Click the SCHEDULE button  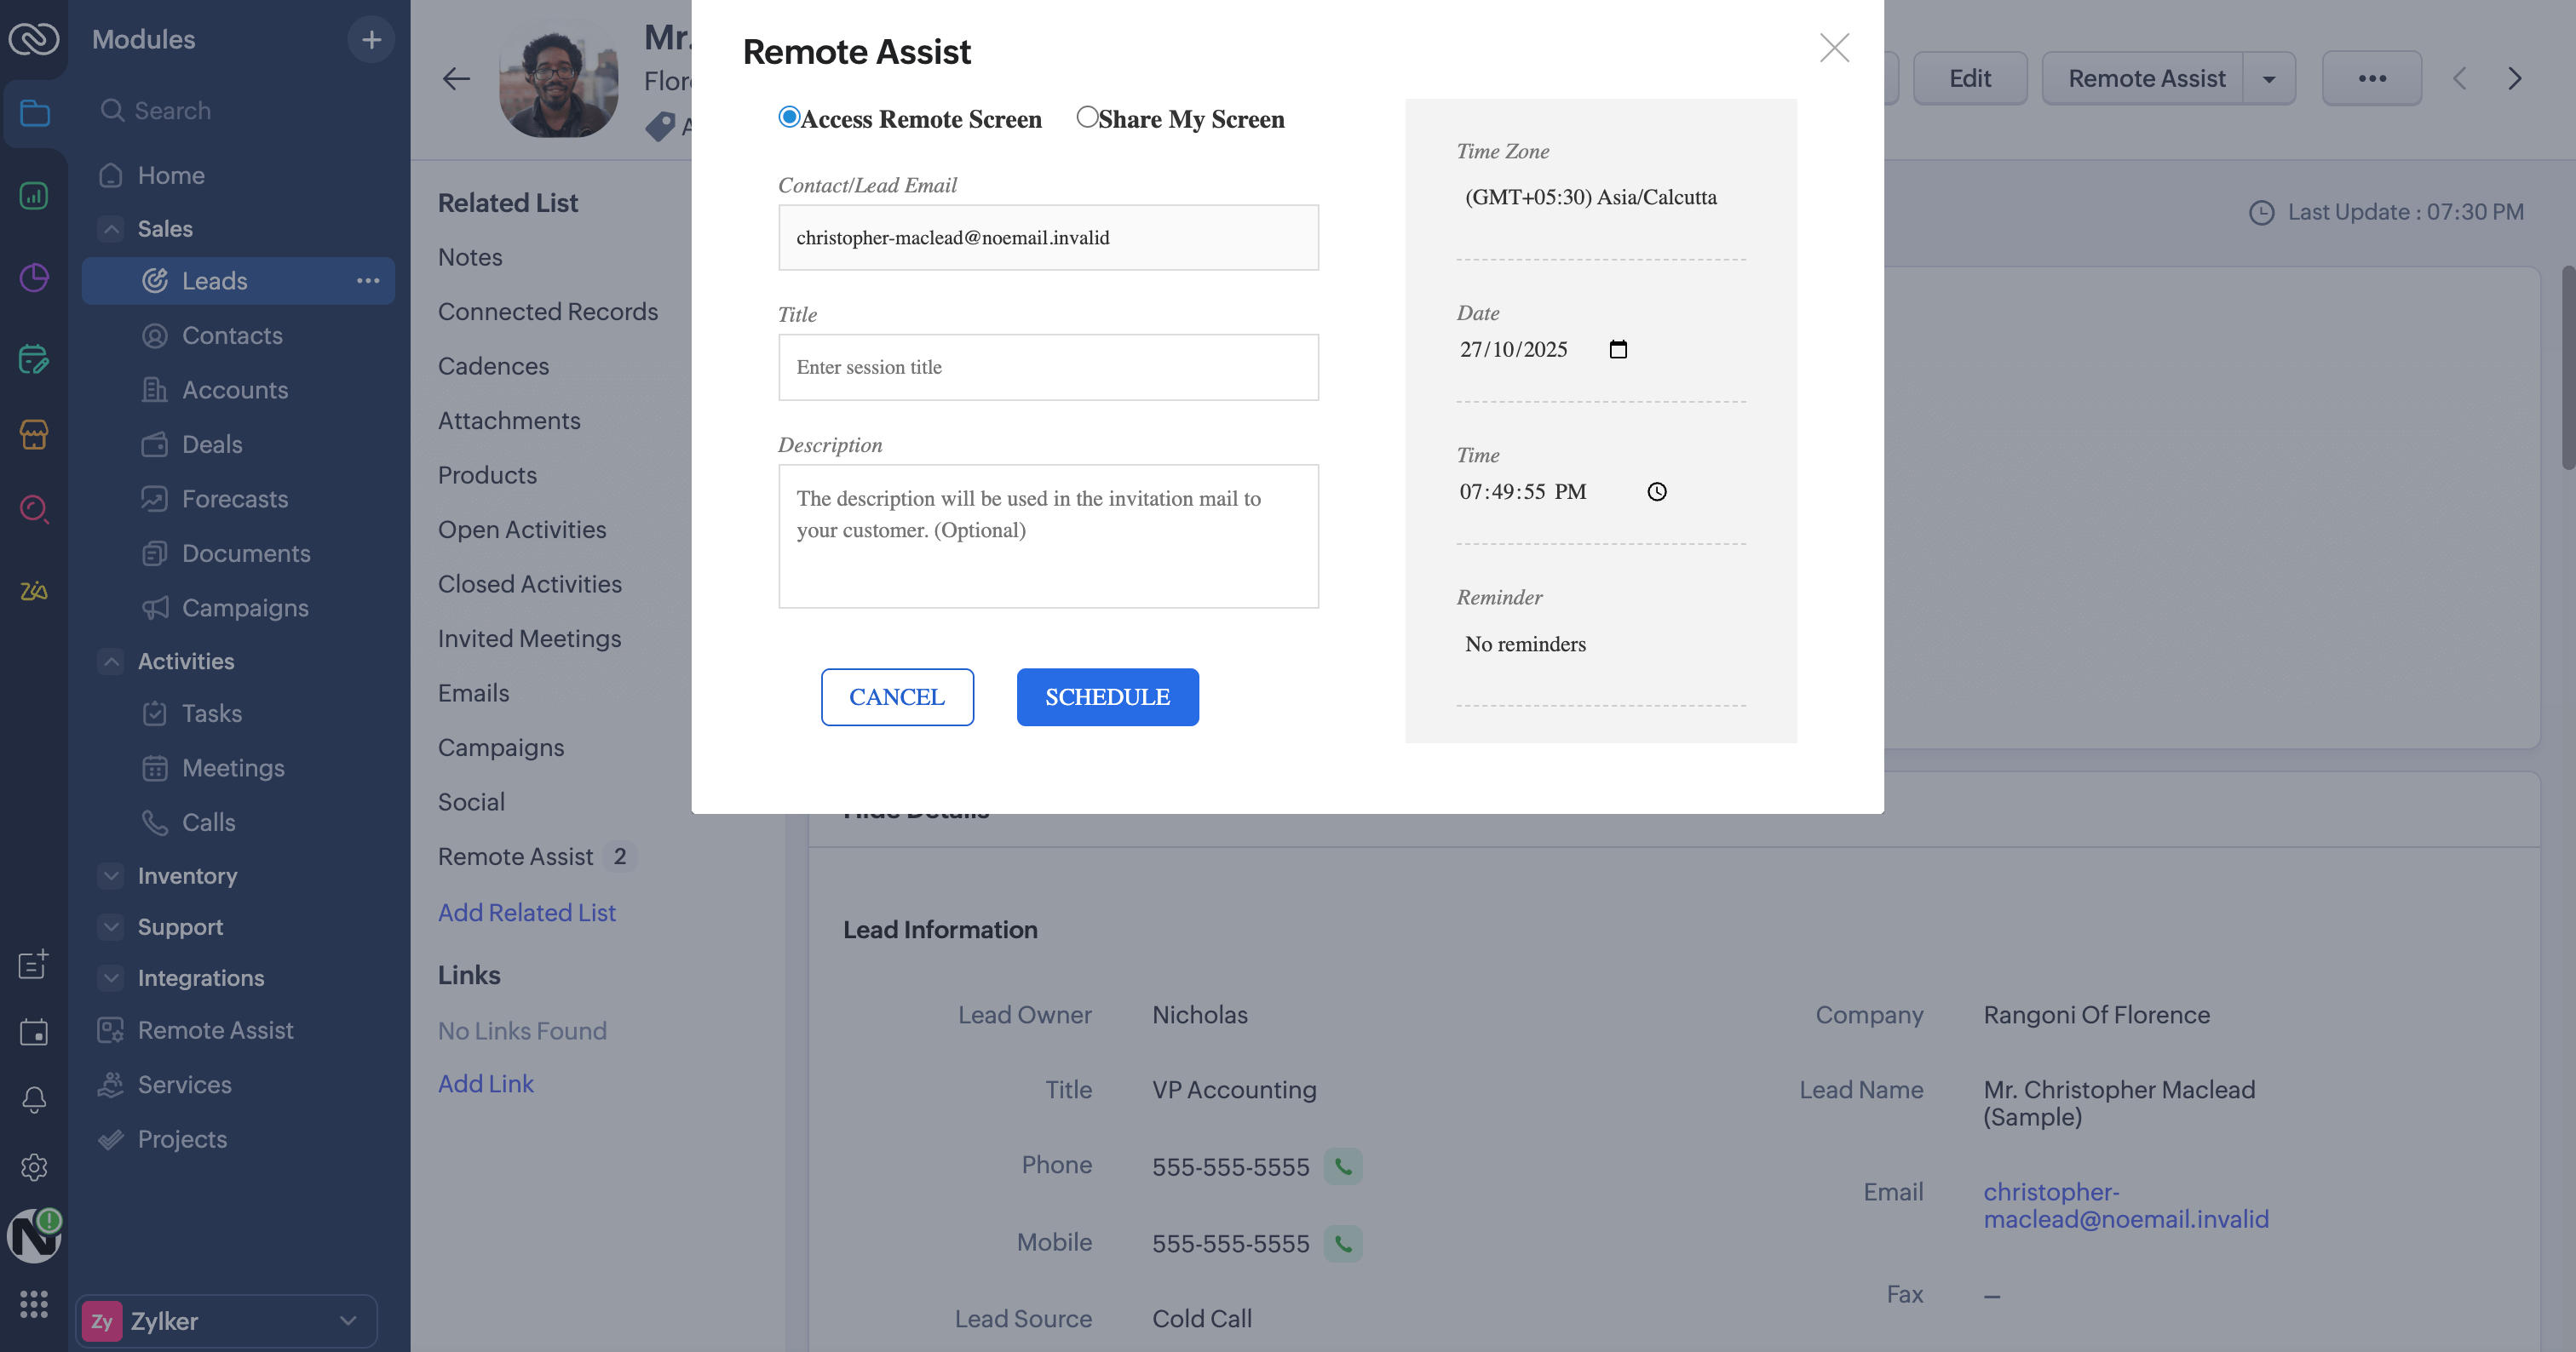coord(1107,697)
